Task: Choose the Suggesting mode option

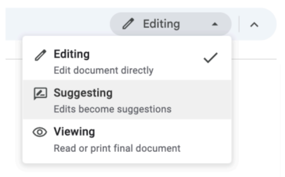Action: pos(127,100)
